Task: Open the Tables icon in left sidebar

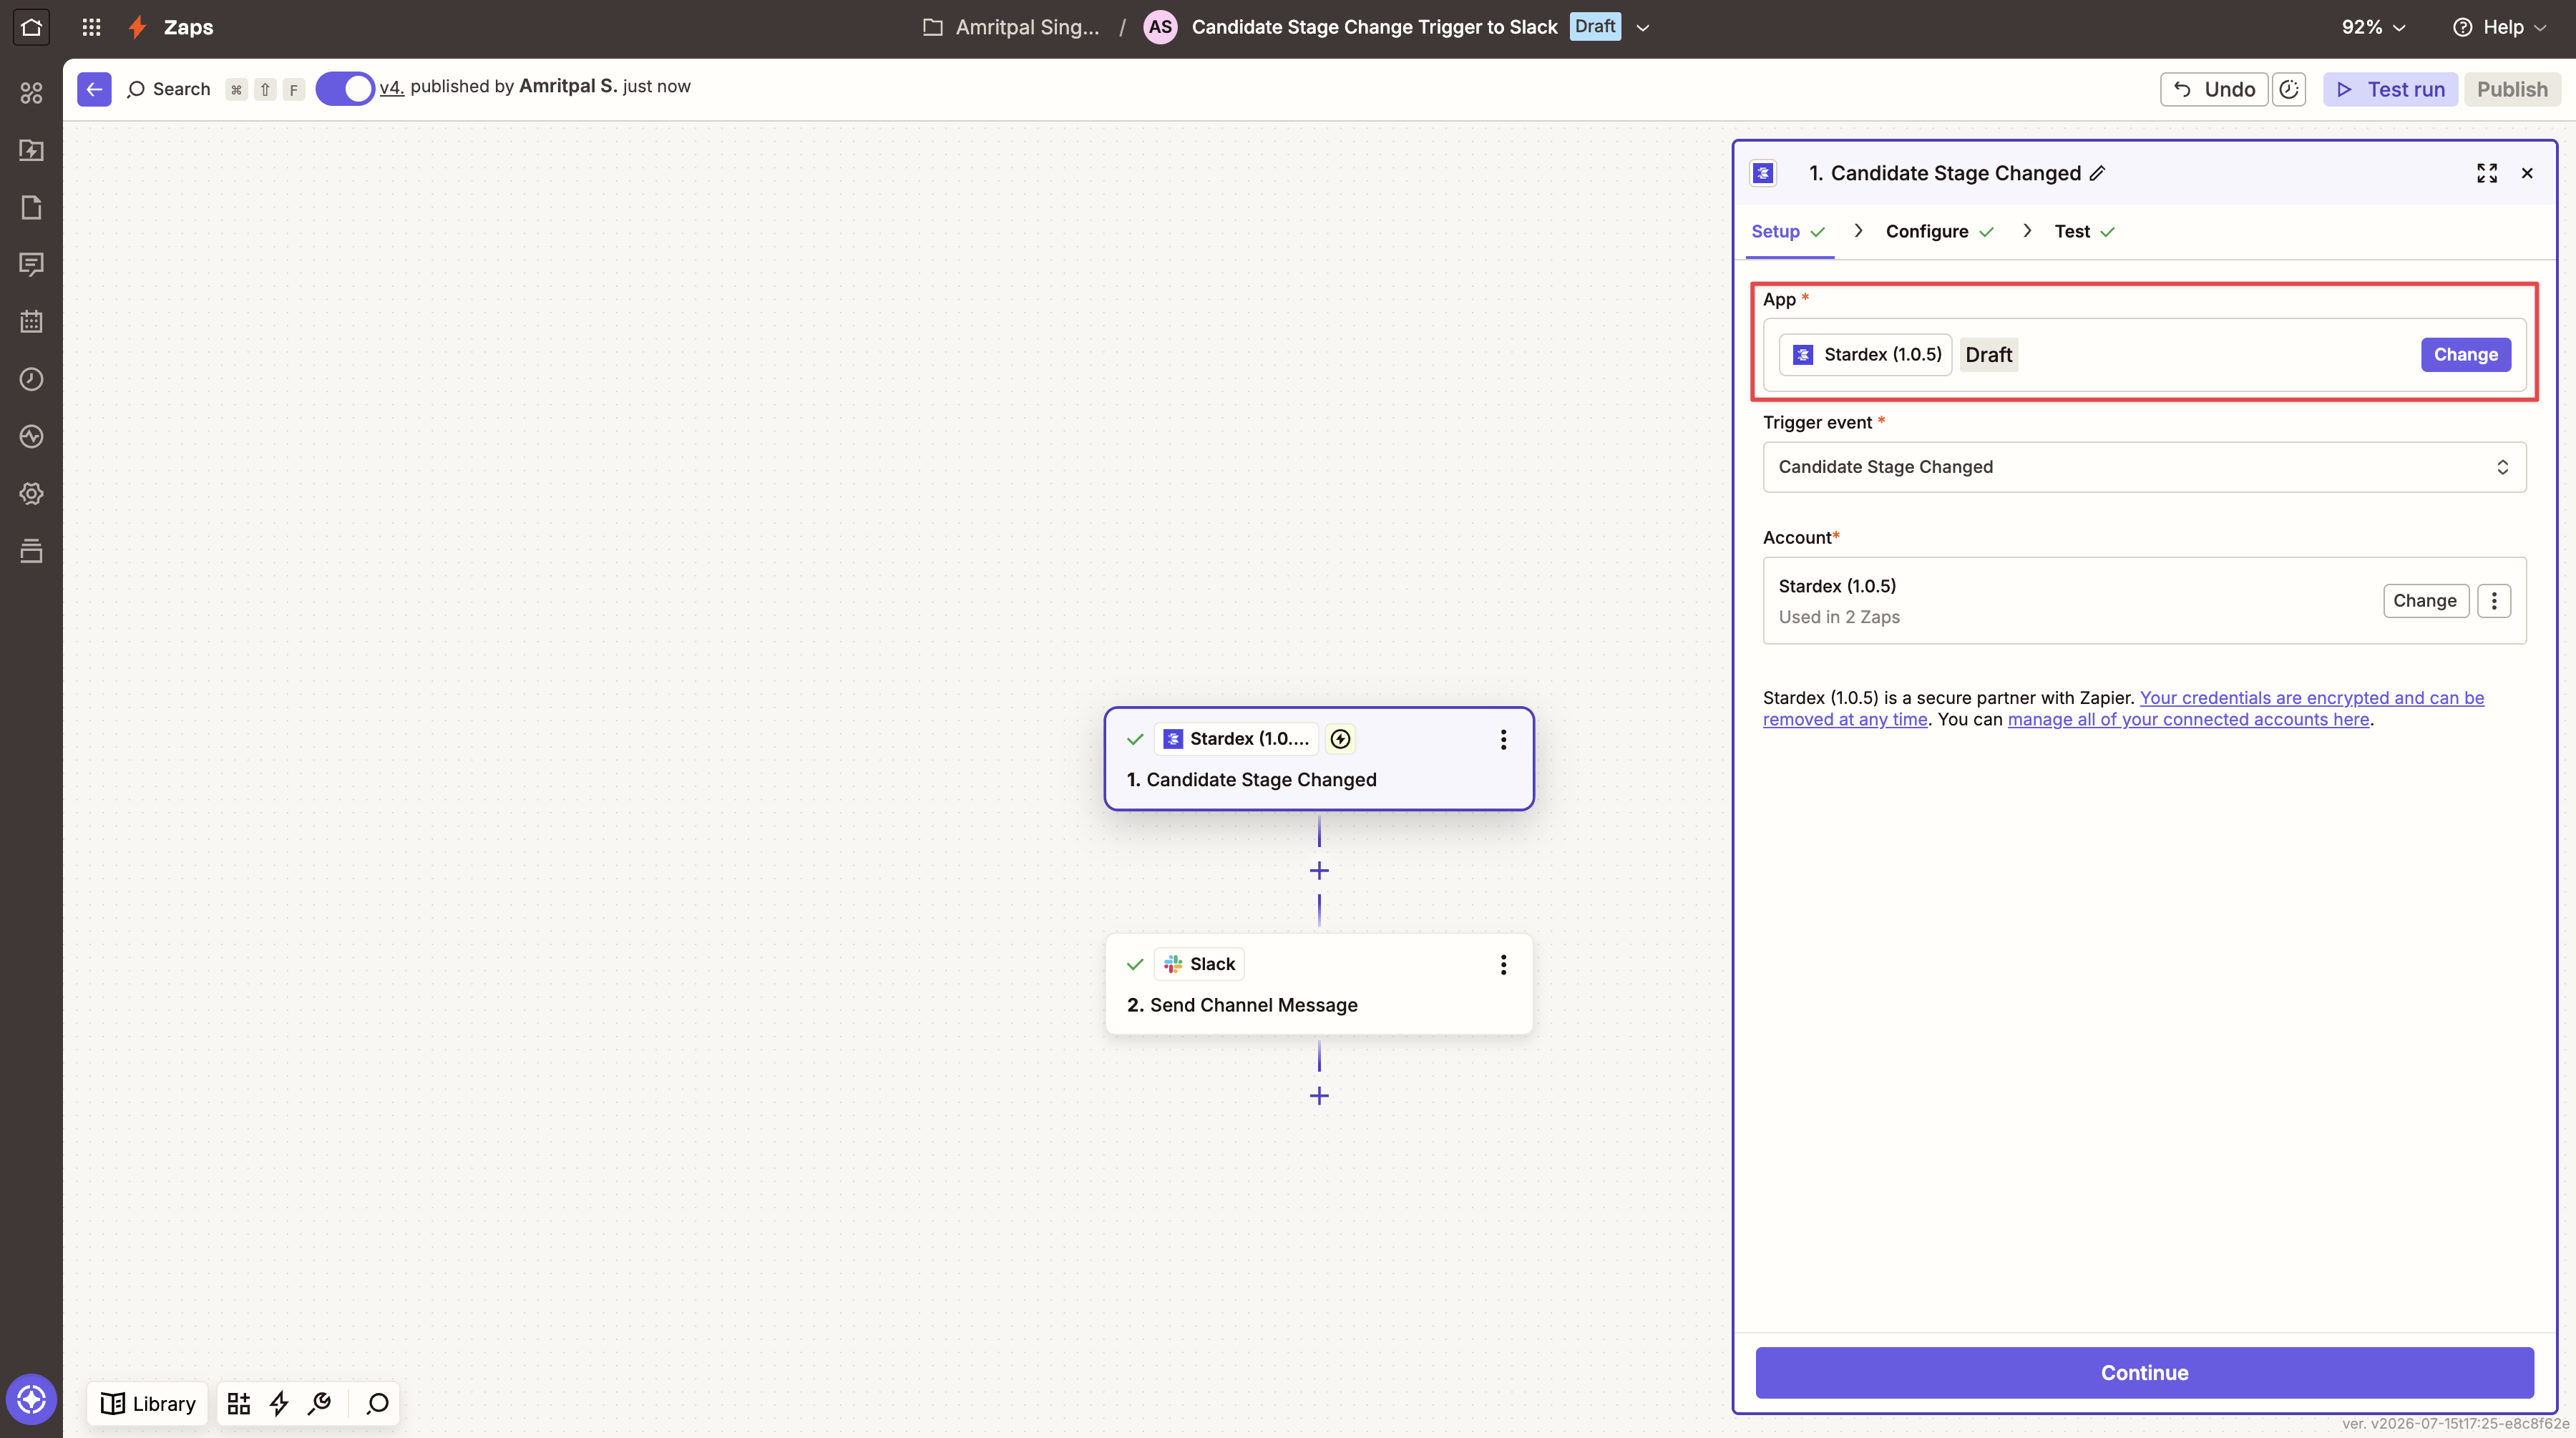Action: [x=31, y=207]
